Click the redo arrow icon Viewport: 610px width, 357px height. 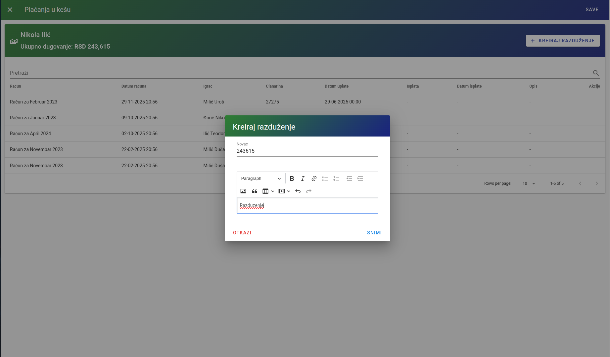(x=309, y=191)
